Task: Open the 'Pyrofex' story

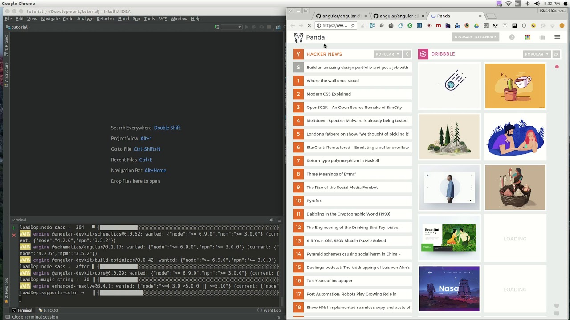Action: [314, 201]
